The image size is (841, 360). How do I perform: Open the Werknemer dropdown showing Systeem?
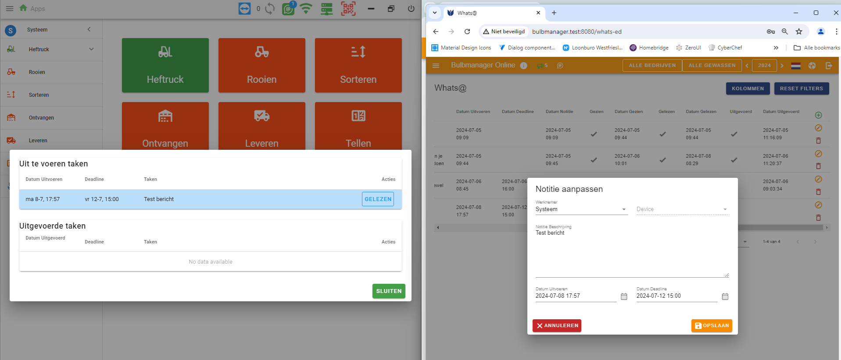[581, 209]
